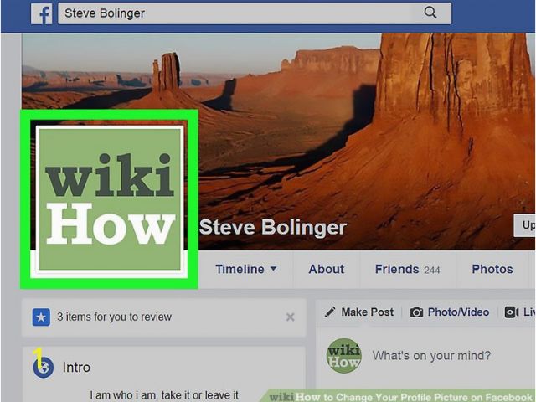Image resolution: width=536 pixels, height=402 pixels.
Task: Click the Steve Bolinger profile name
Action: pyautogui.click(x=273, y=227)
